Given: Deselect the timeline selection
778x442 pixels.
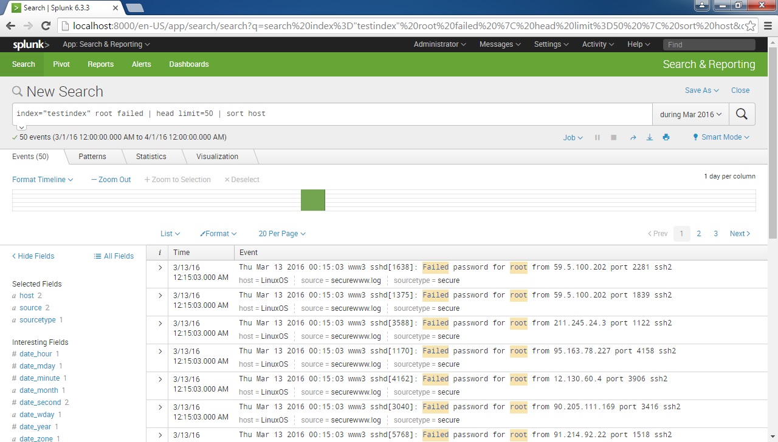Looking at the screenshot, I should tap(241, 179).
